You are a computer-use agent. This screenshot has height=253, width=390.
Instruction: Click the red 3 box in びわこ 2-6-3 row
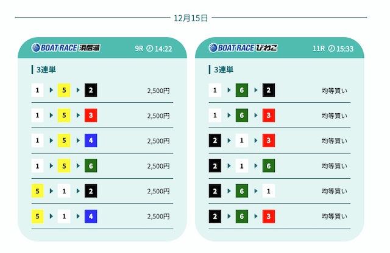269,216
